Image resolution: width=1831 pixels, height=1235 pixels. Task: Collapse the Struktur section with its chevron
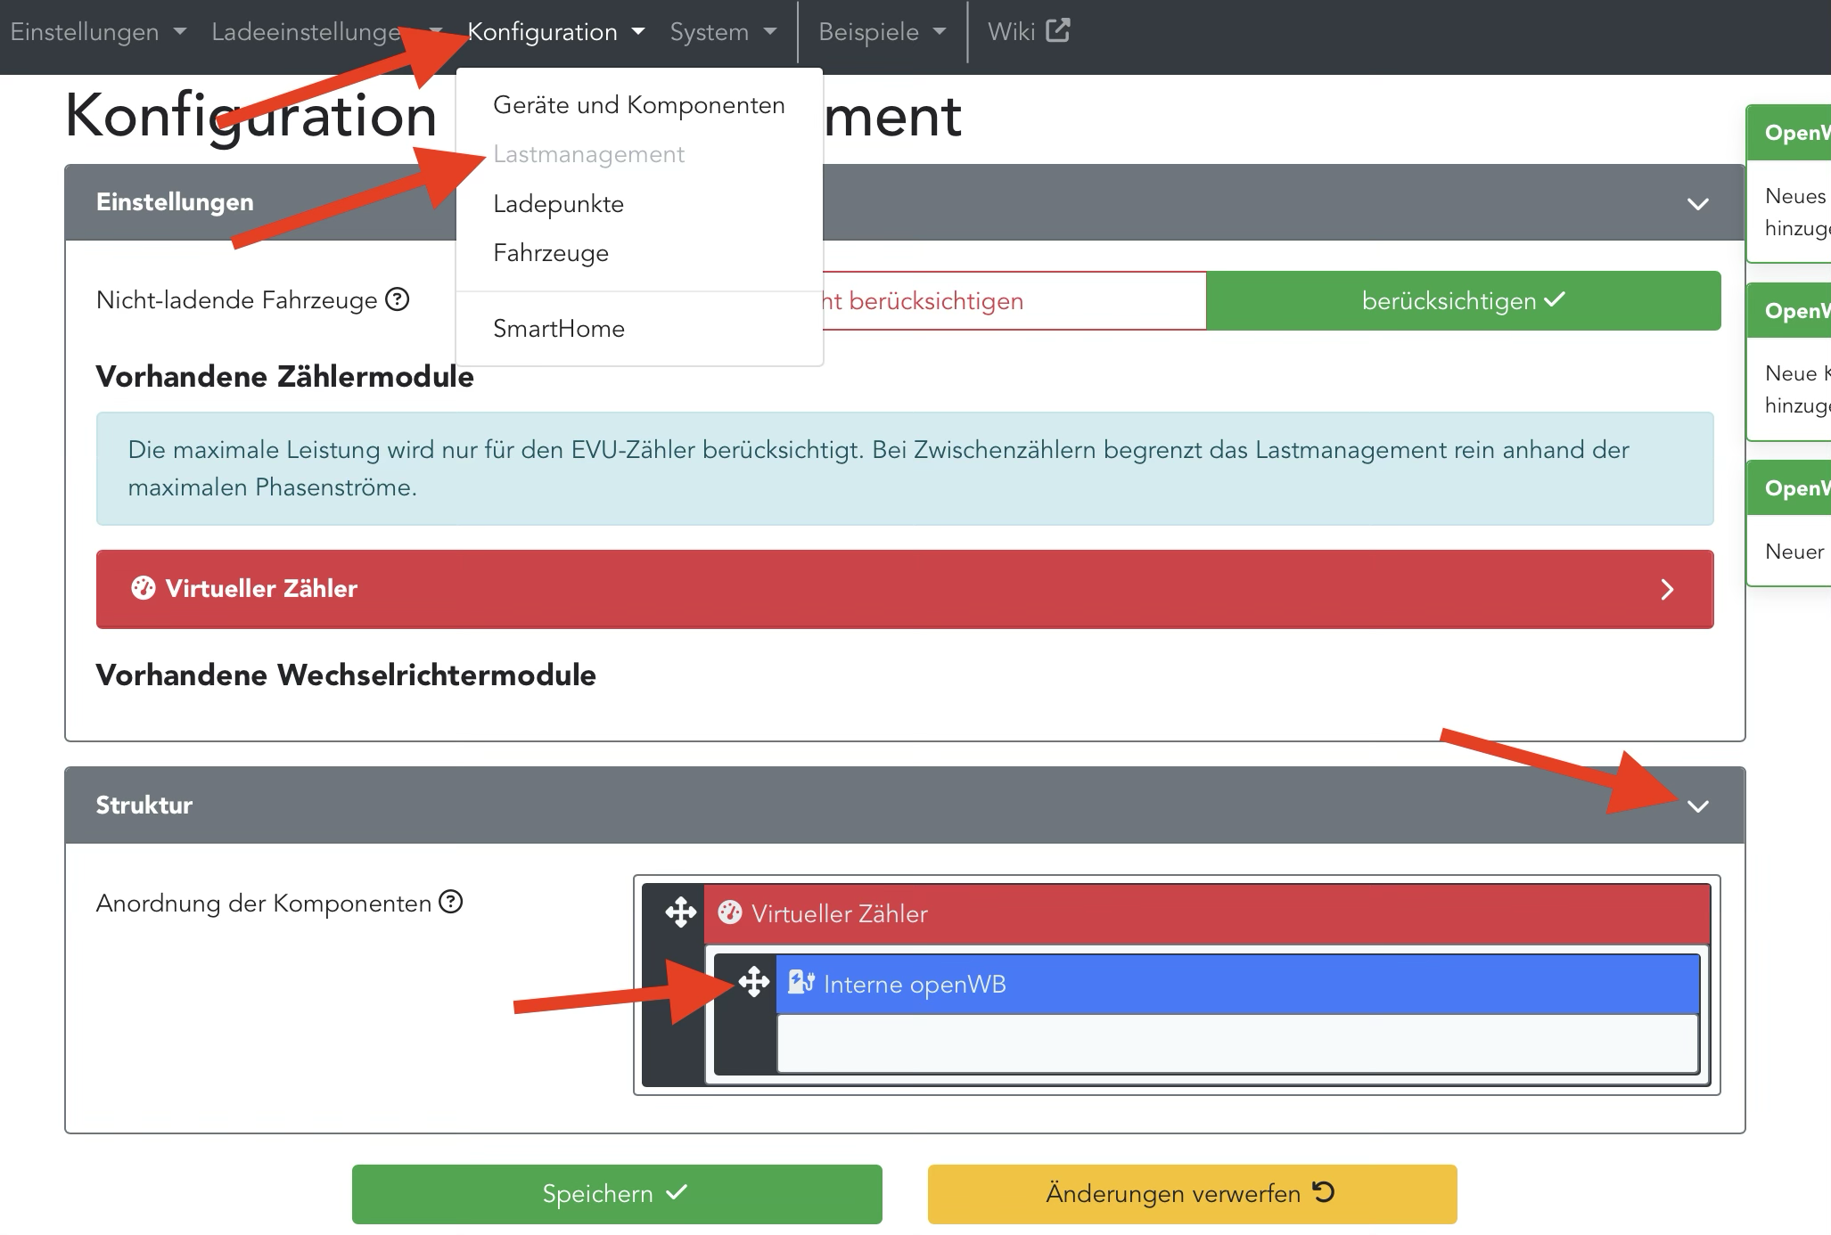pyautogui.click(x=1697, y=806)
